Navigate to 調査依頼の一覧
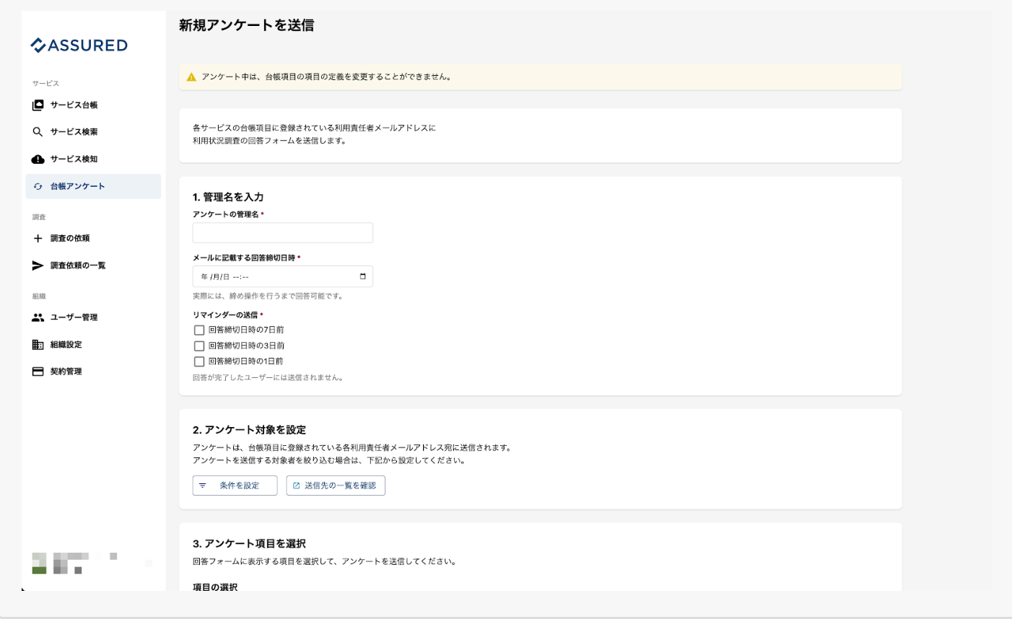1012x619 pixels. 93,265
